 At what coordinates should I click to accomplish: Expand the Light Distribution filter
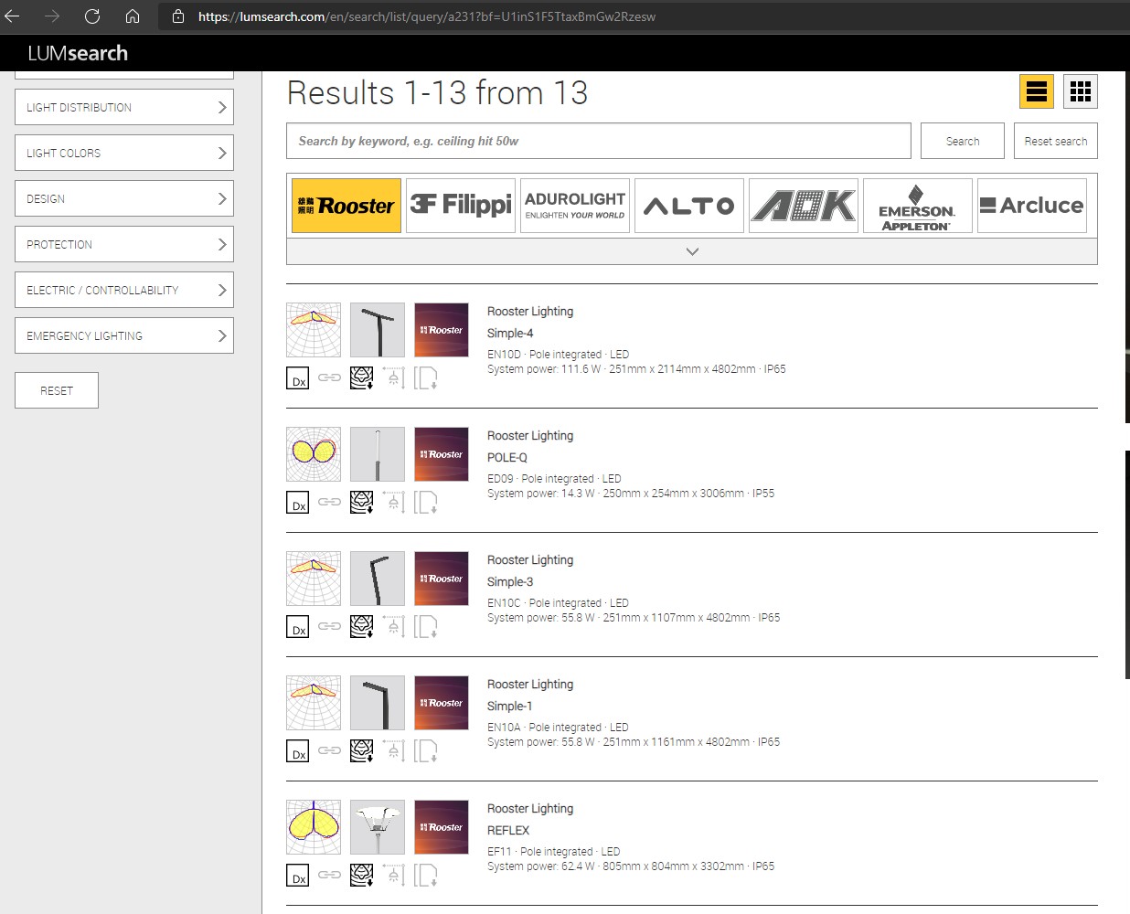click(124, 107)
